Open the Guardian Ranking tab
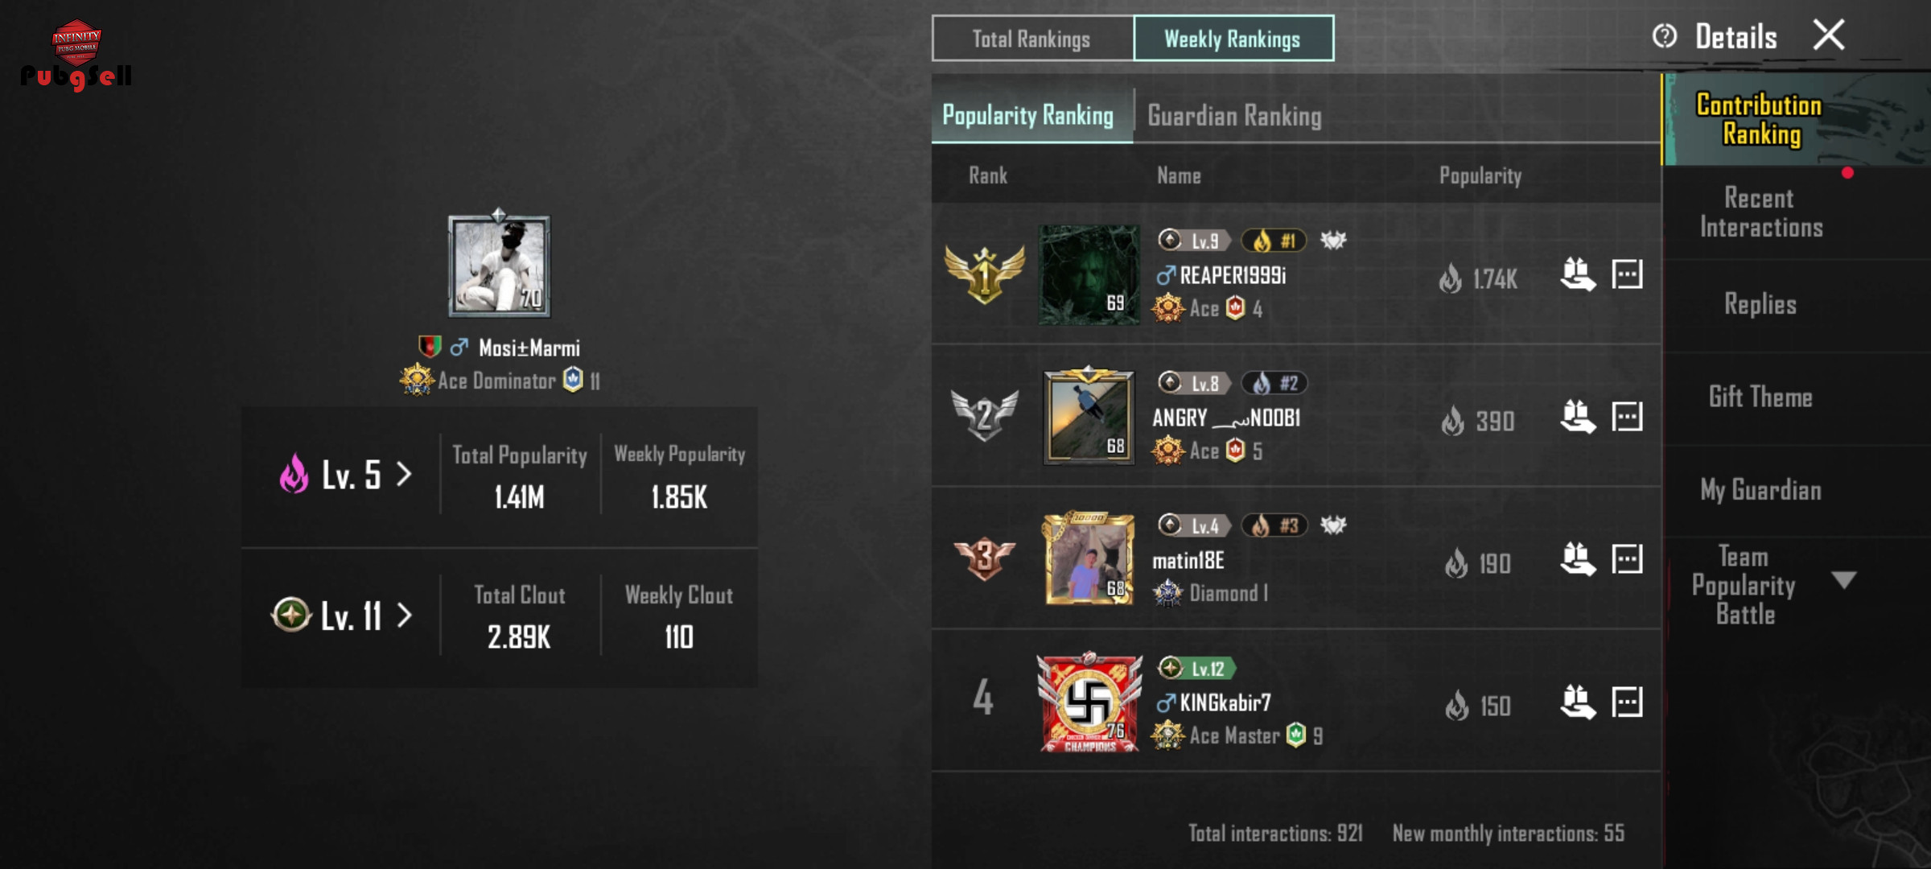This screenshot has height=869, width=1931. pyautogui.click(x=1234, y=116)
